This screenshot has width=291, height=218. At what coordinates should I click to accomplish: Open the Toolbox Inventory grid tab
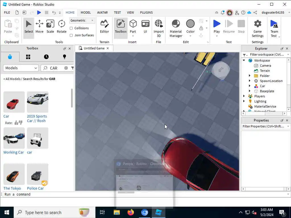coord(28,57)
